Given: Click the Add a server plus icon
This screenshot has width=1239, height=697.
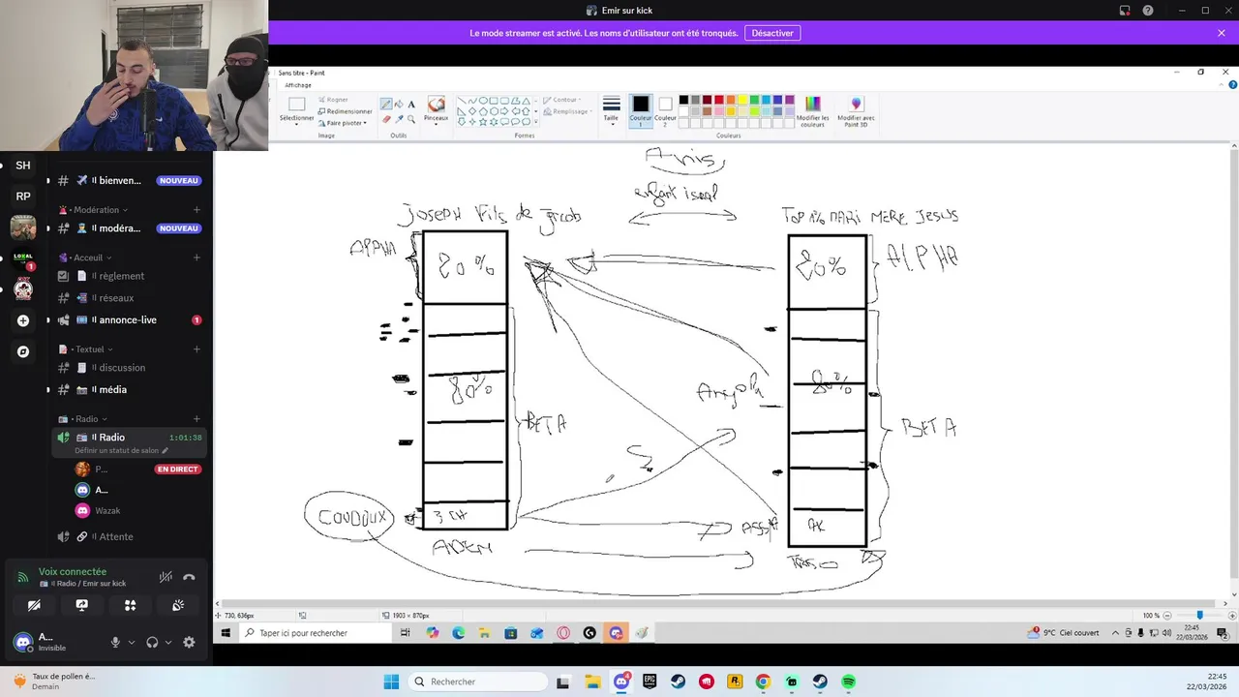Looking at the screenshot, I should click(x=23, y=320).
